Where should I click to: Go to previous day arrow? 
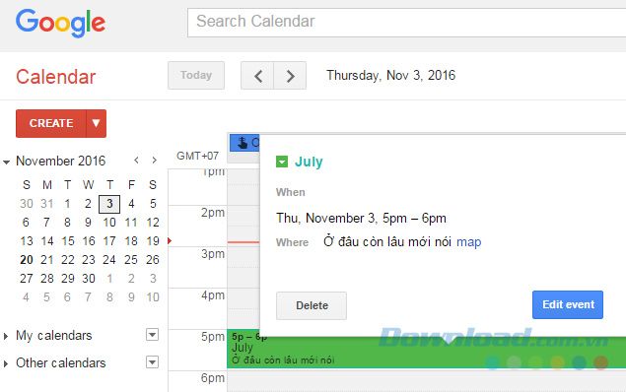coord(257,76)
